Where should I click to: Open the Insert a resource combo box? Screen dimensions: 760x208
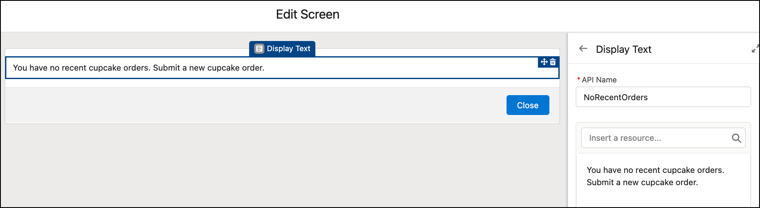[x=663, y=138]
